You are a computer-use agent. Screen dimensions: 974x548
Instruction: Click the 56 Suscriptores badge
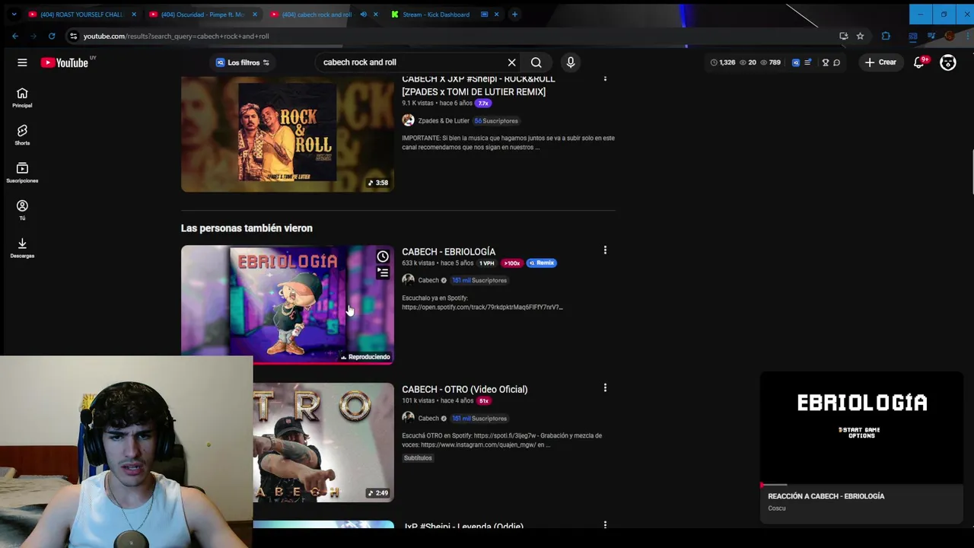(x=496, y=121)
